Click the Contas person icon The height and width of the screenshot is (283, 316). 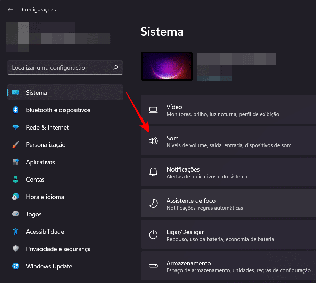[x=16, y=179]
